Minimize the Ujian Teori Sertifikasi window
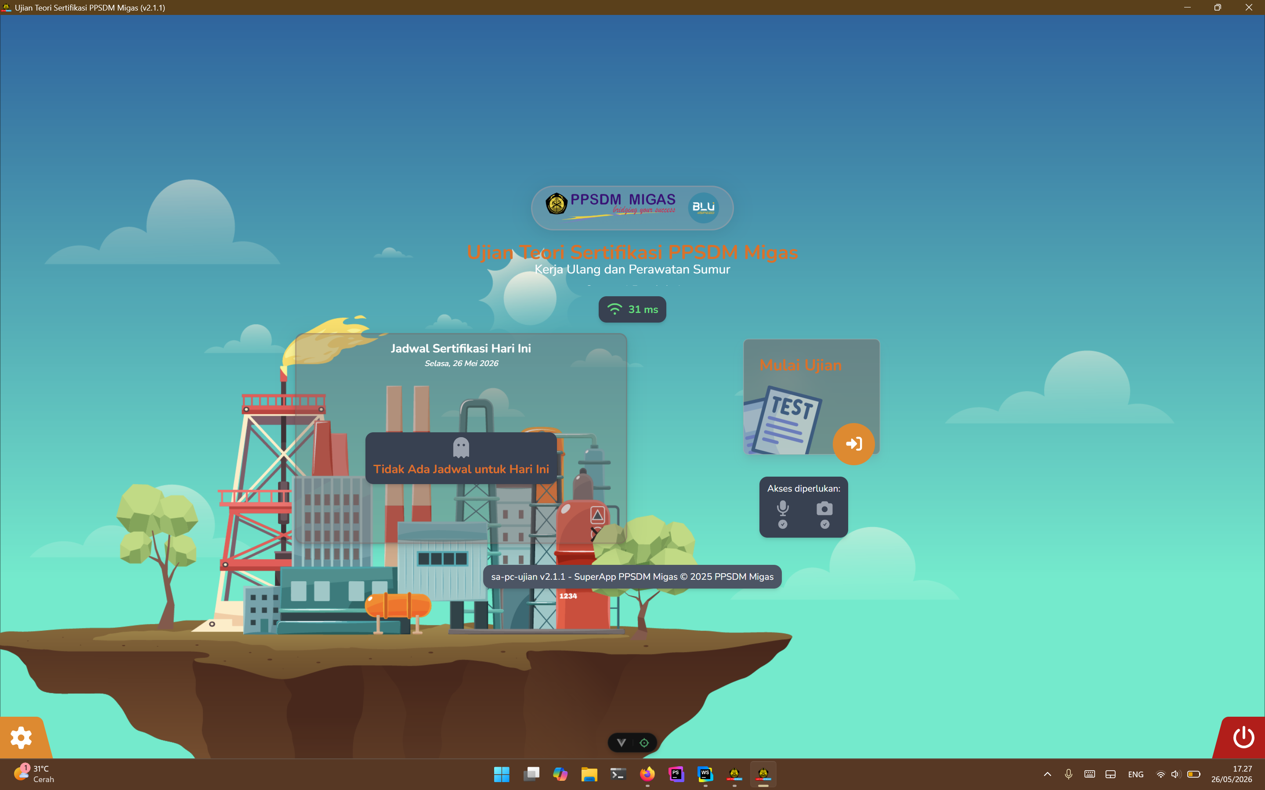The width and height of the screenshot is (1265, 790). point(1187,7)
